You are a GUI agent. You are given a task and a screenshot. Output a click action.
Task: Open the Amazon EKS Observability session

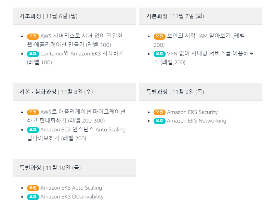coord(72,197)
